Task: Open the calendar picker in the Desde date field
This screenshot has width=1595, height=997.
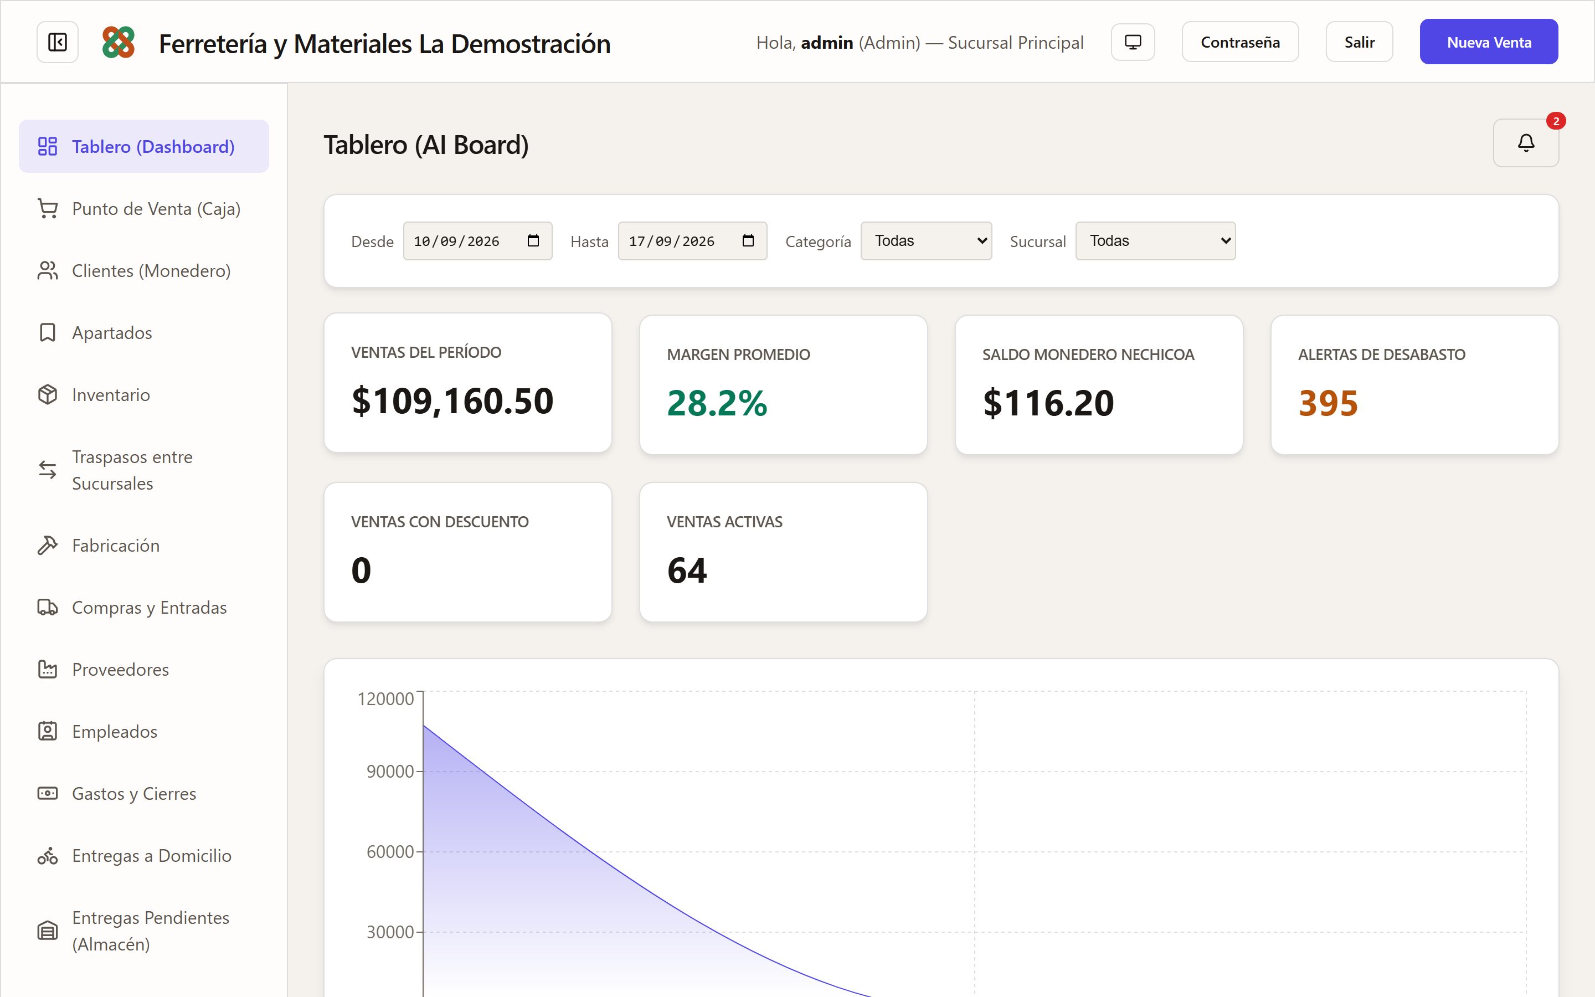Action: [533, 241]
